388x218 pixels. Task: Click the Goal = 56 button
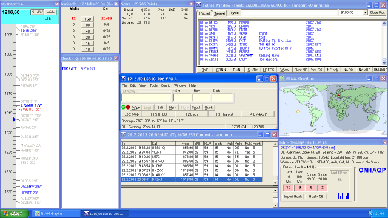pyautogui.click(x=316, y=196)
